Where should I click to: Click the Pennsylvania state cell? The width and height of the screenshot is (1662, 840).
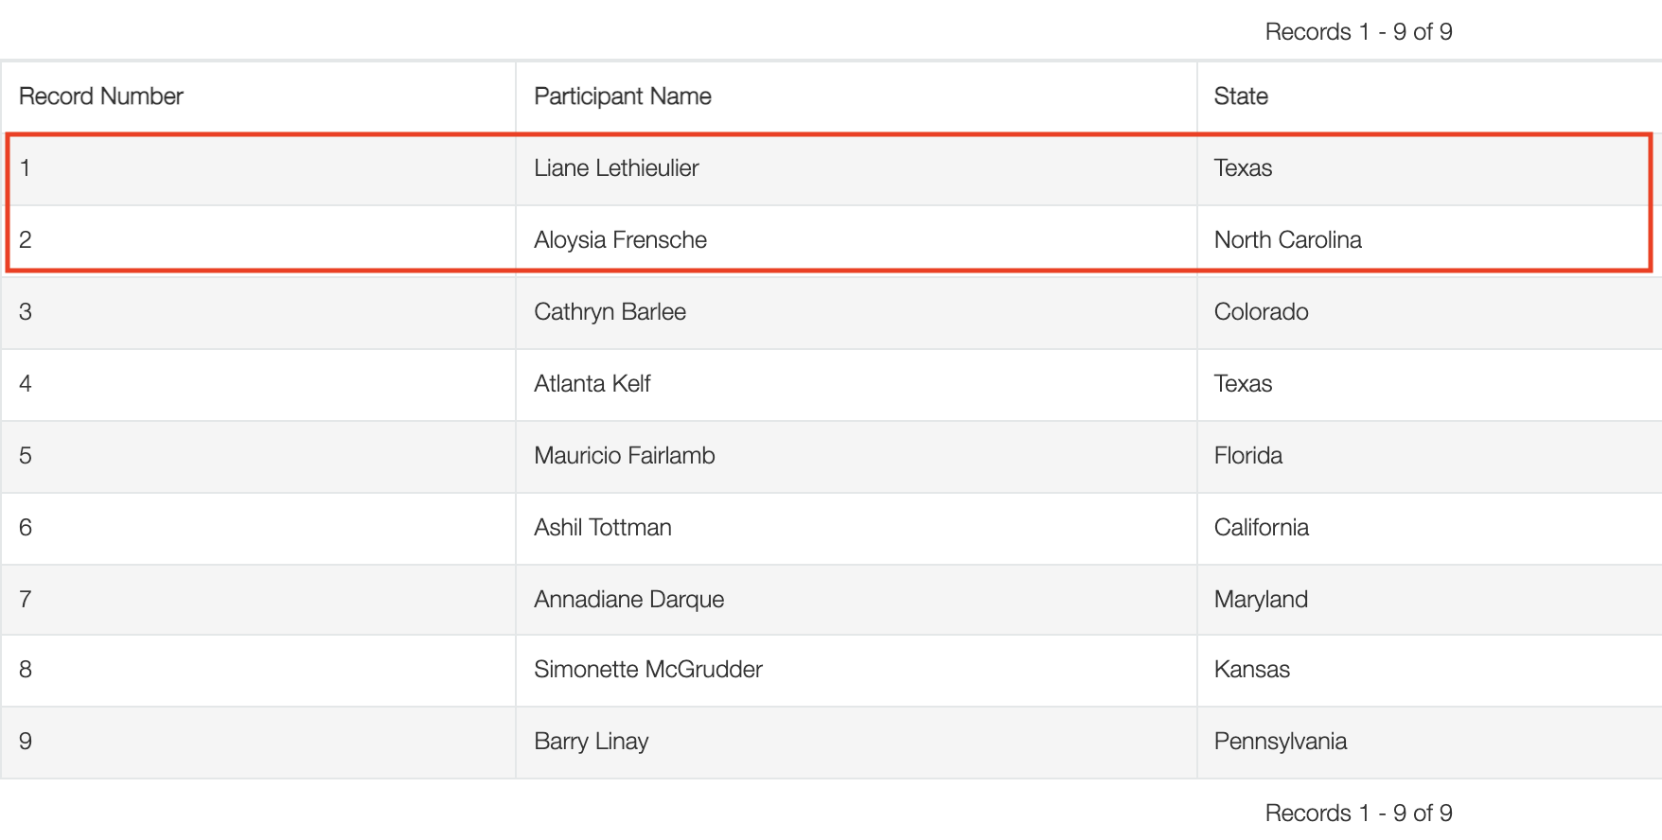click(x=1280, y=742)
